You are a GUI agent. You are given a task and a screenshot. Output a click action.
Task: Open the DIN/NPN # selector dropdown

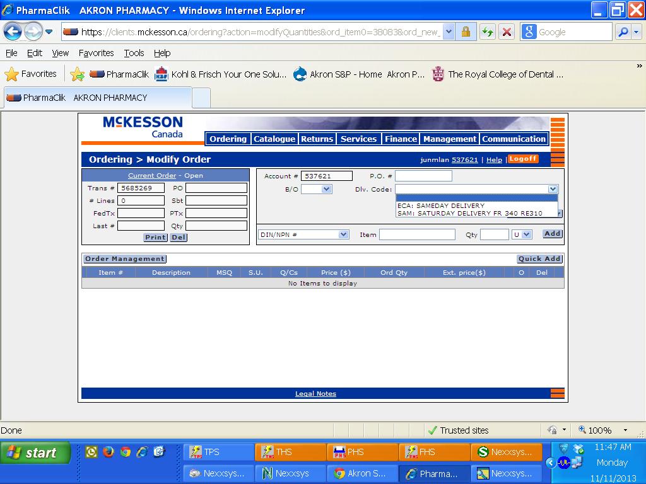click(x=343, y=234)
